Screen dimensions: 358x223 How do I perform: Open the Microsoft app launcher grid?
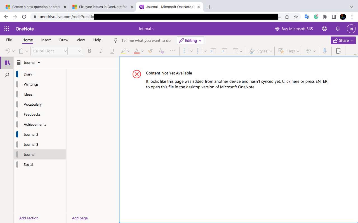coord(7,29)
